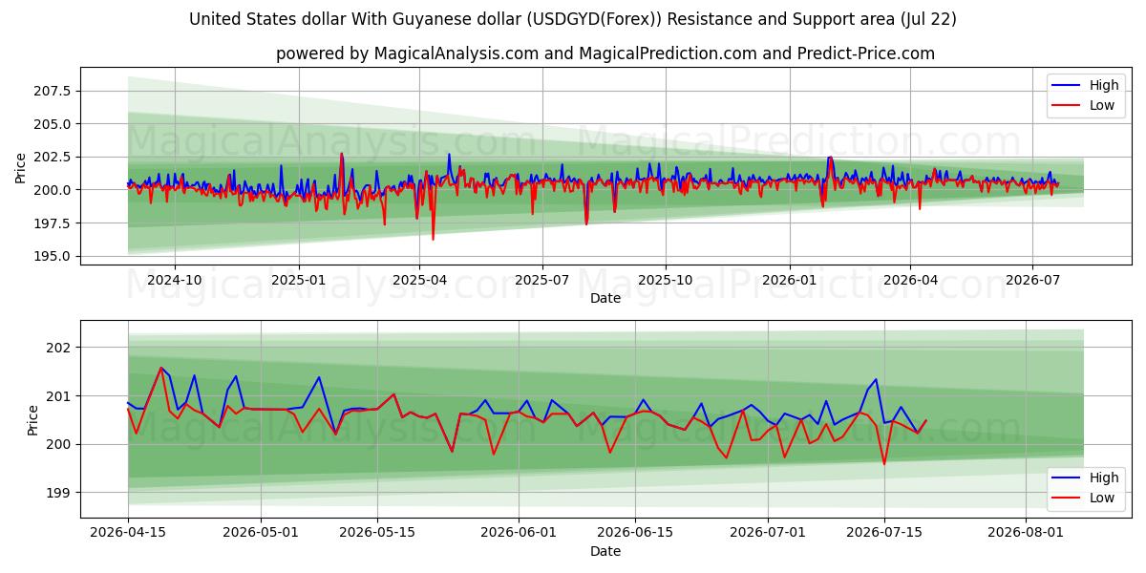This screenshot has width=1146, height=573.
Task: Click the 2025-04 date tick label
Action: point(419,281)
